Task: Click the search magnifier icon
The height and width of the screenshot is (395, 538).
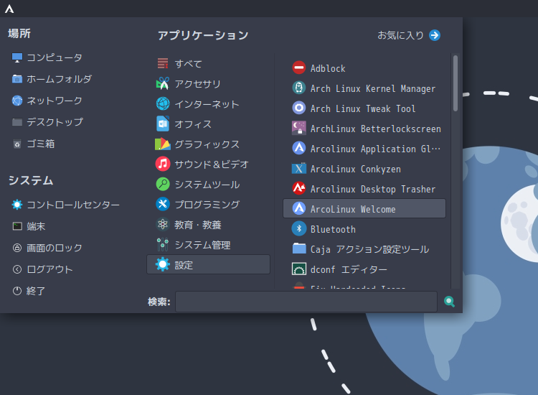Action: (449, 302)
